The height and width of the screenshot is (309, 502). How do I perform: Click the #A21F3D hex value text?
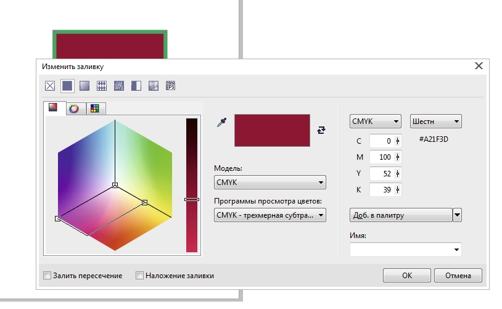click(434, 139)
